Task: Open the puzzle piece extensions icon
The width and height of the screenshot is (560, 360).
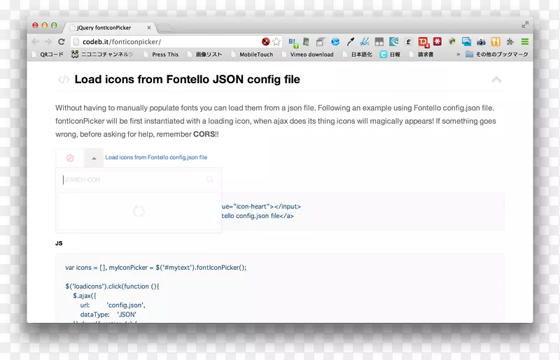Action: (x=510, y=42)
